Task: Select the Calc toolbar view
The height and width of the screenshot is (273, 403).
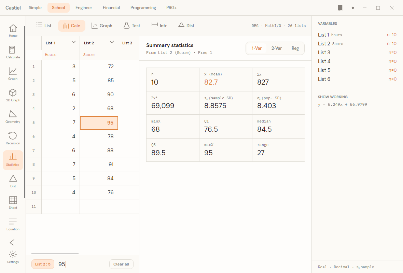Action: [71, 26]
